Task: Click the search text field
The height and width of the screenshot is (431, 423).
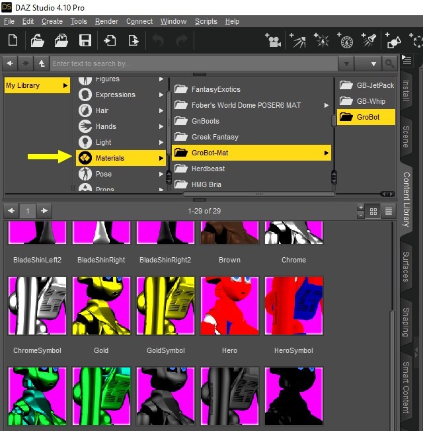Action: 194,63
